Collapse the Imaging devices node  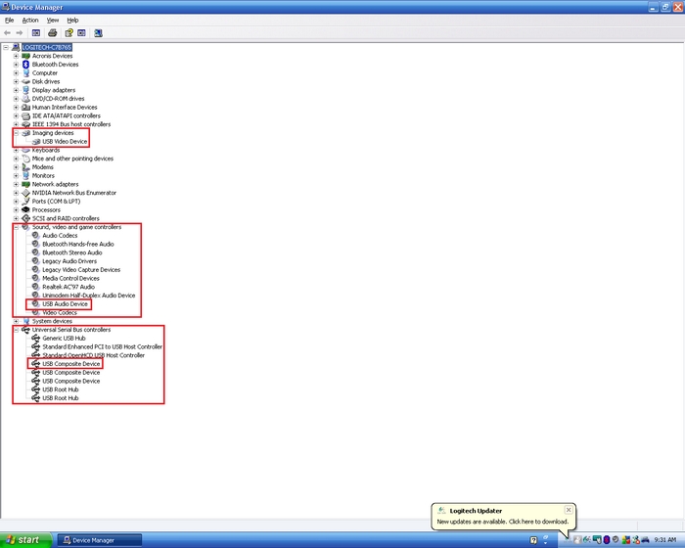[x=16, y=133]
